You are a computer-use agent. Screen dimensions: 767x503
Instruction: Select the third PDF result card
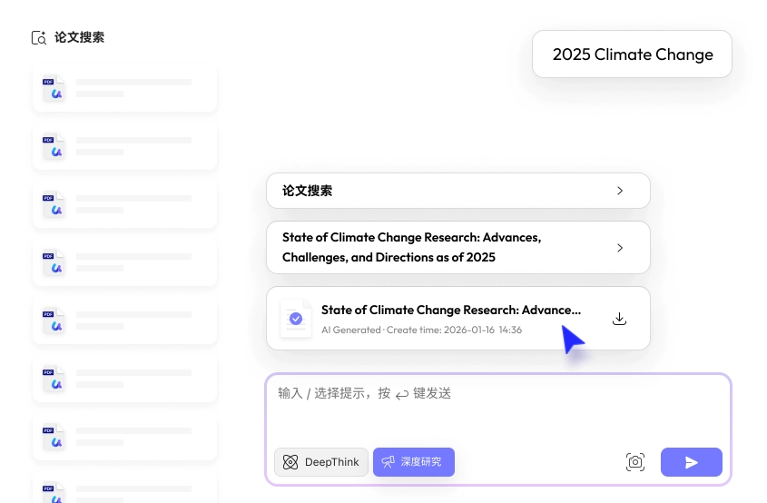pos(124,203)
